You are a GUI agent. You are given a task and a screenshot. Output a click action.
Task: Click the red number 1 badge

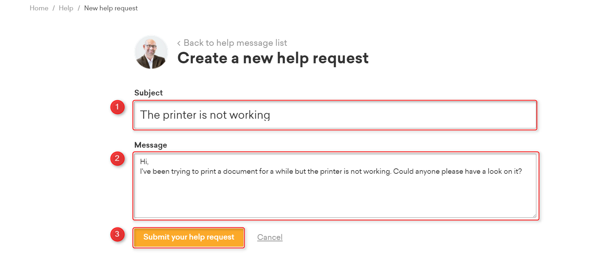point(117,107)
